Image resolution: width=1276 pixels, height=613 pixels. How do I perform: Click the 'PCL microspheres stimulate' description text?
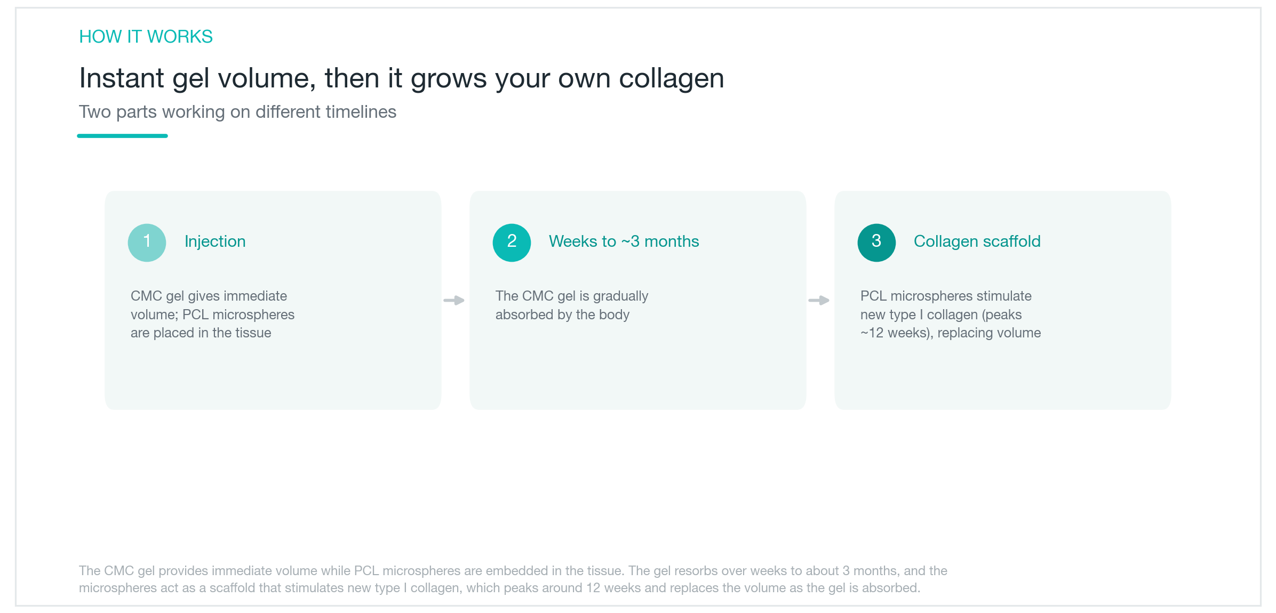pyautogui.click(x=950, y=314)
